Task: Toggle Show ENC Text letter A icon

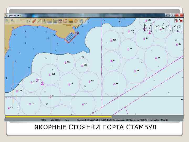Action: point(44,21)
